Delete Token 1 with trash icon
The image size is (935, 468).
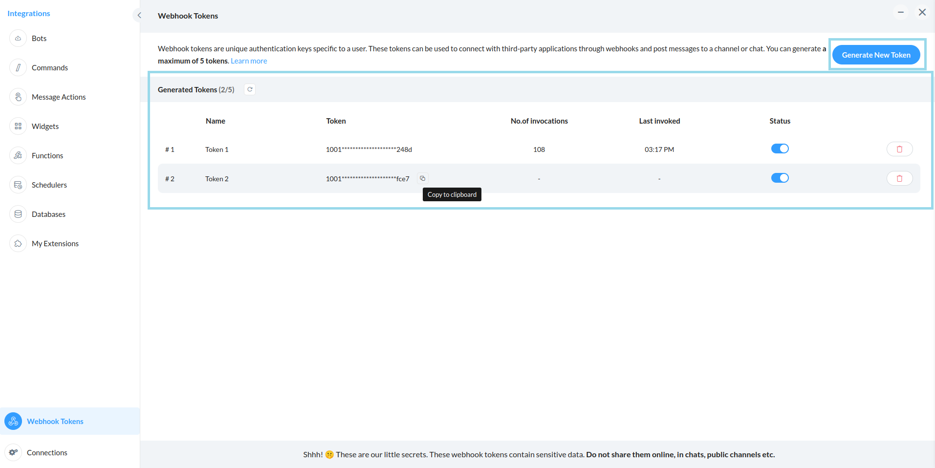[x=899, y=149]
